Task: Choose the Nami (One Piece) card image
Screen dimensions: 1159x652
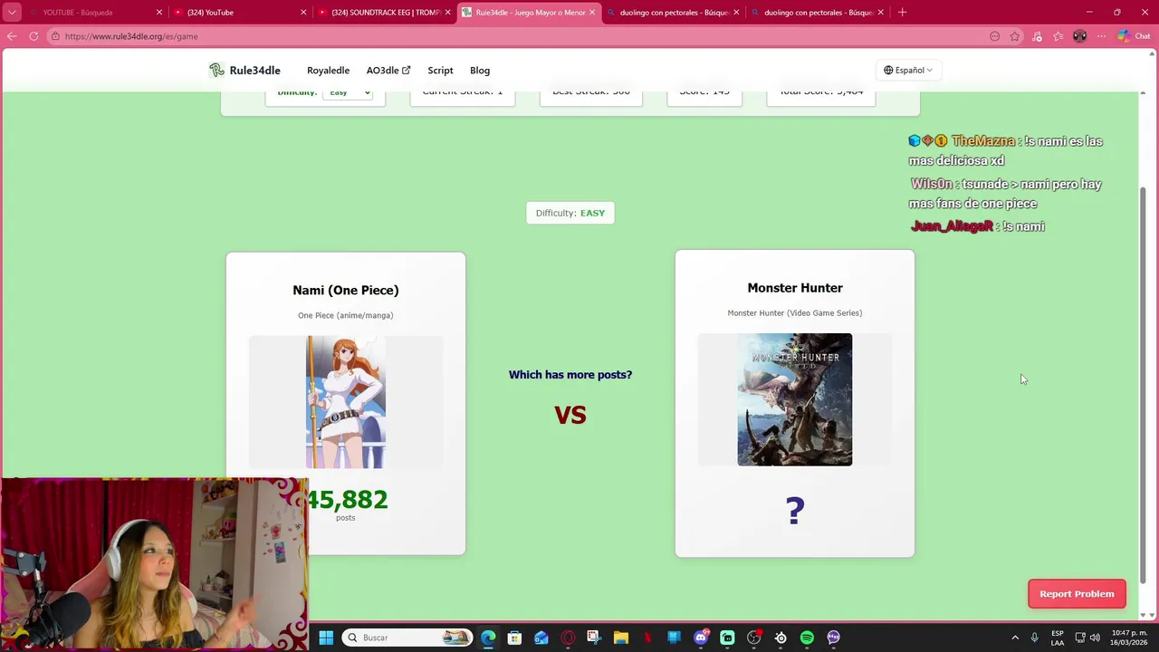Action: (346, 402)
